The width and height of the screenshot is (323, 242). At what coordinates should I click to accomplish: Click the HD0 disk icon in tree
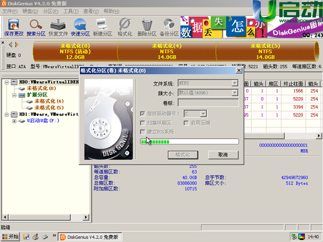click(x=14, y=82)
